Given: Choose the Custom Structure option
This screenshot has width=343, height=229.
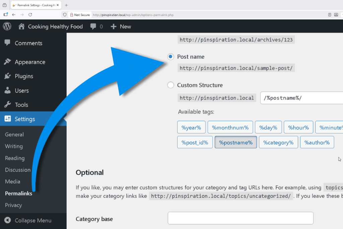Looking at the screenshot, I should pos(170,85).
